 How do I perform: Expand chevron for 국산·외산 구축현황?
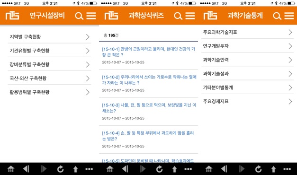[x=88, y=79]
